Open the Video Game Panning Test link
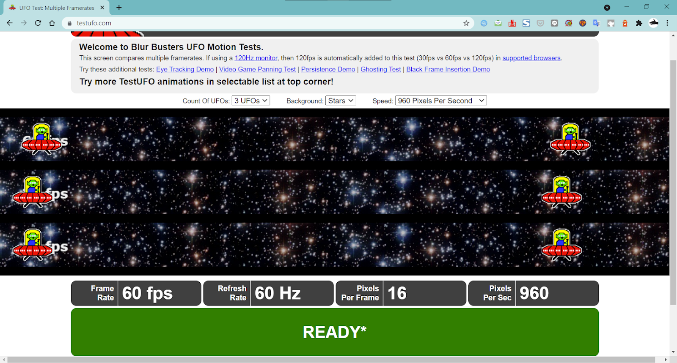This screenshot has width=677, height=363. tap(257, 69)
